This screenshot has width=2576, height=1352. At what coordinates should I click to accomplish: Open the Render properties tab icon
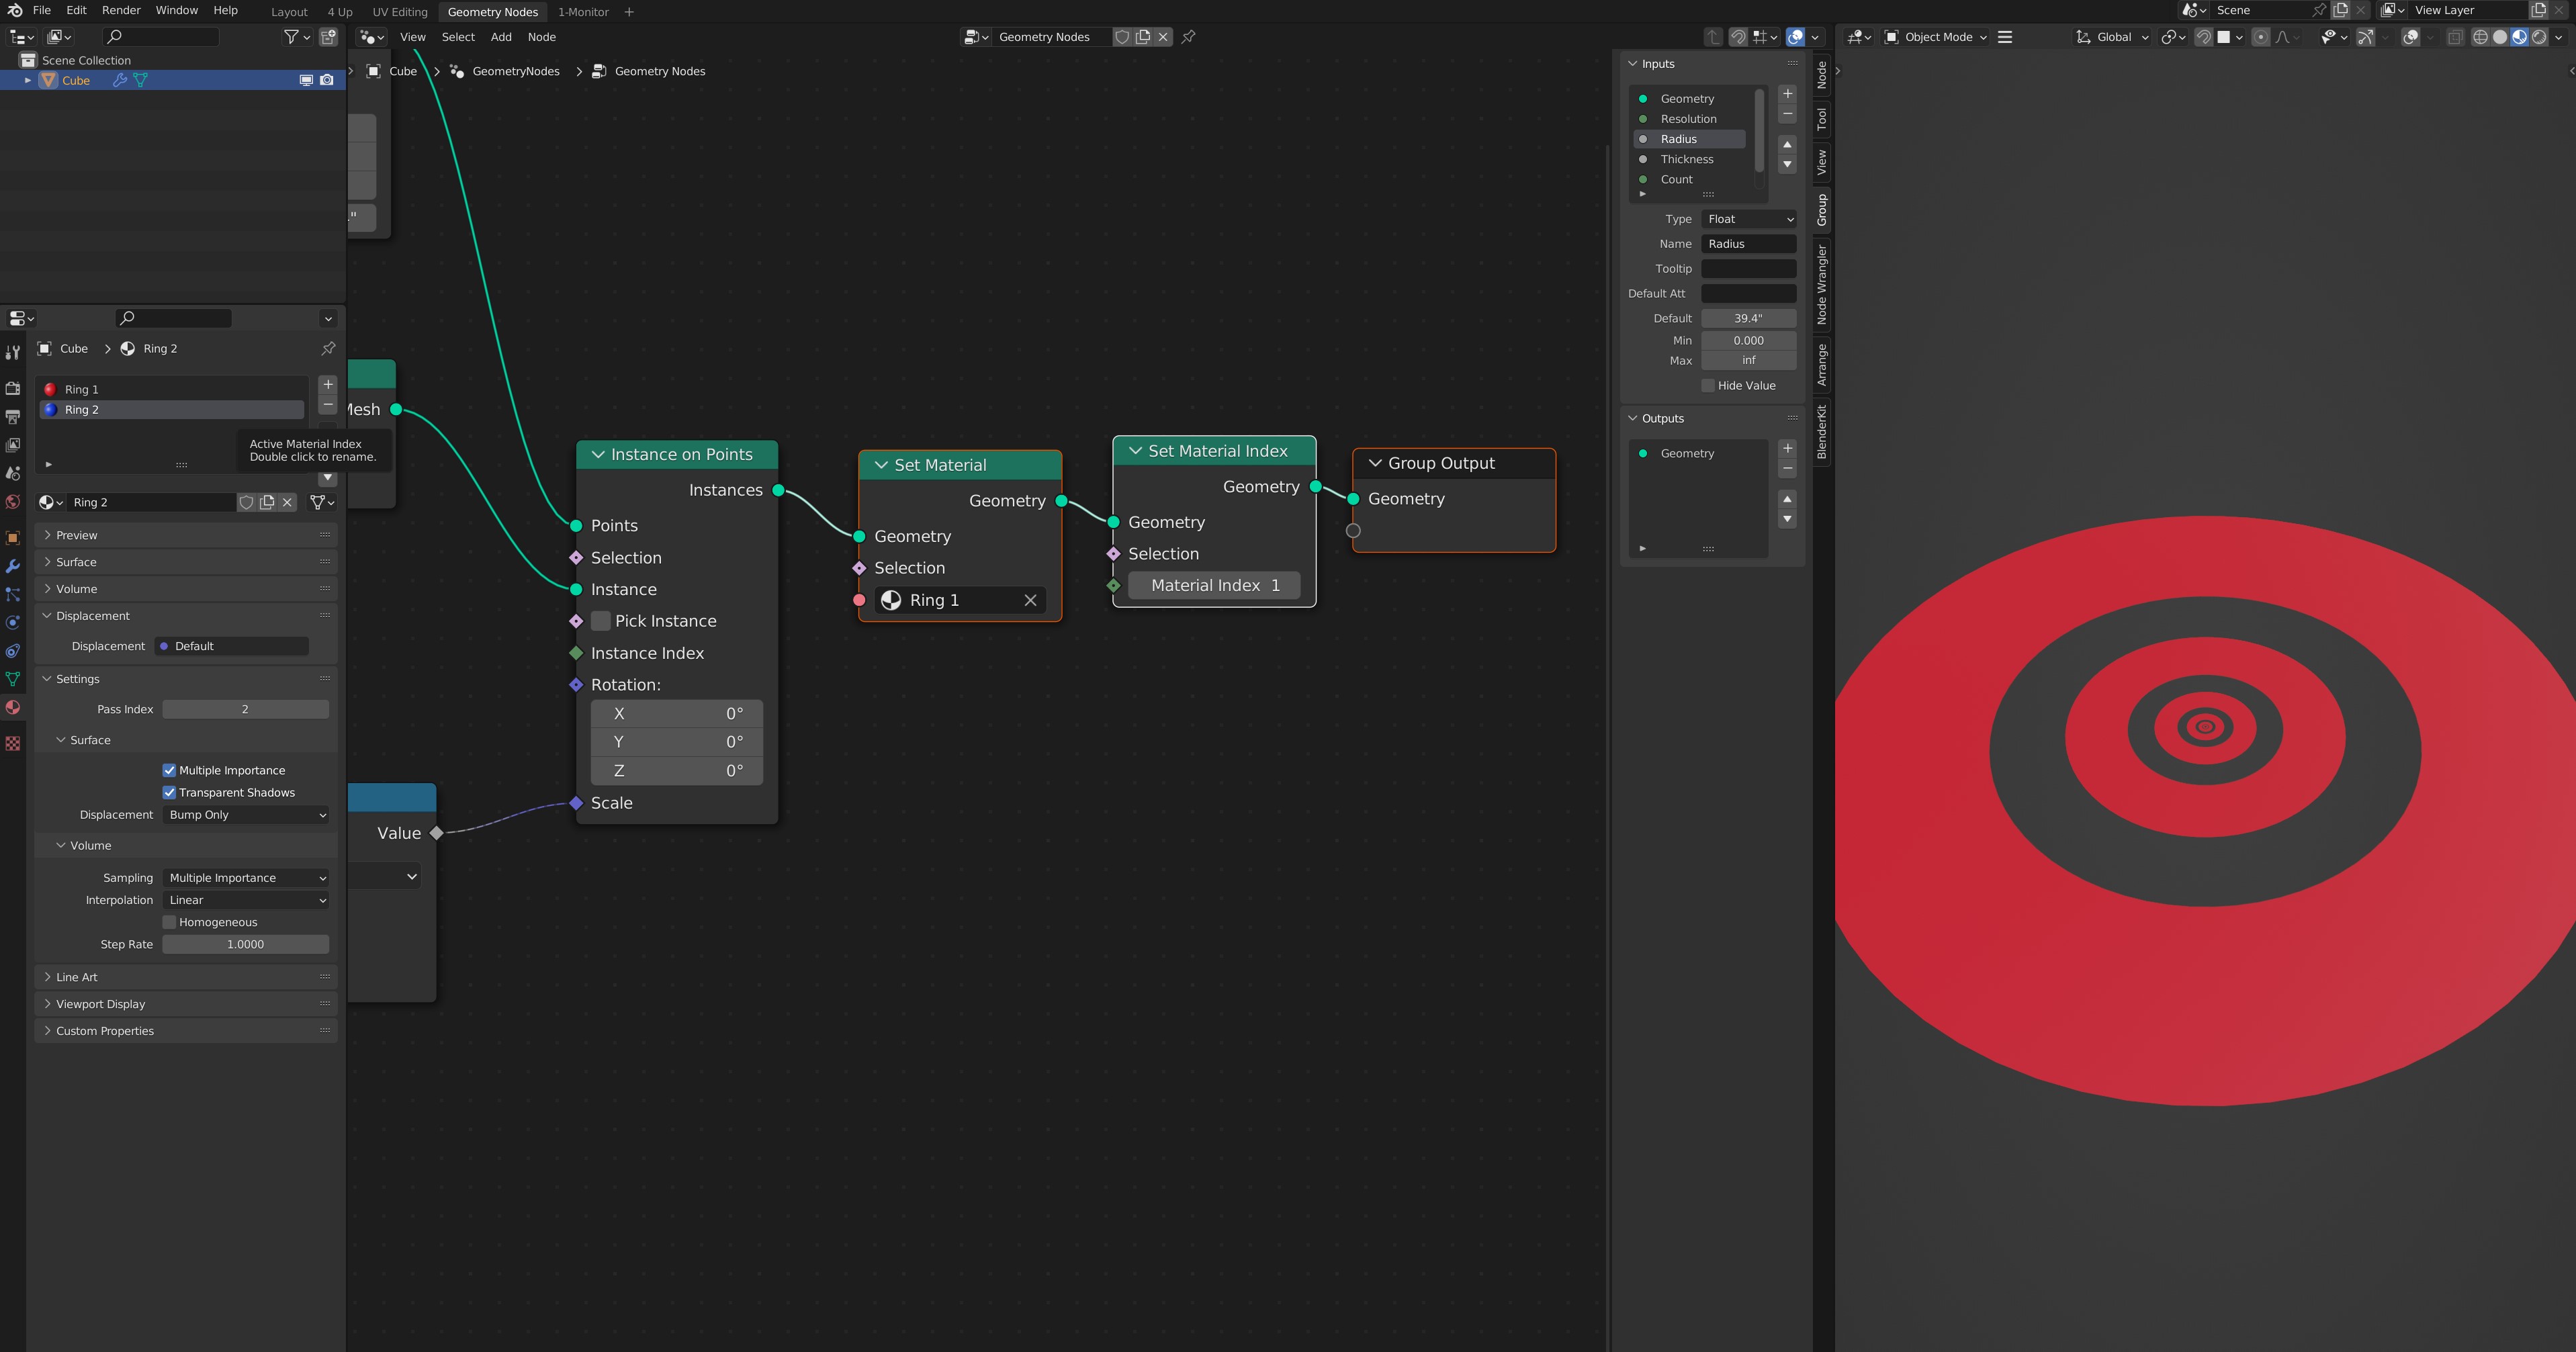coord(13,388)
